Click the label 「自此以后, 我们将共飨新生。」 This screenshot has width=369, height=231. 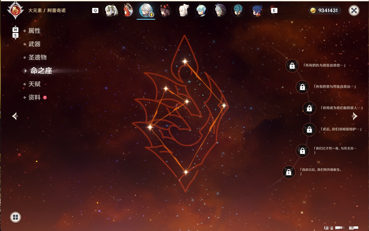point(321,172)
